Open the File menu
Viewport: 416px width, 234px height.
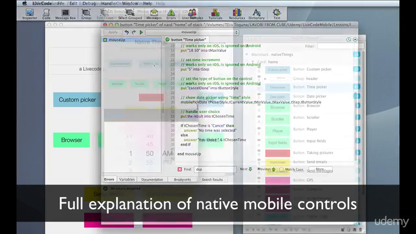pos(60,3)
